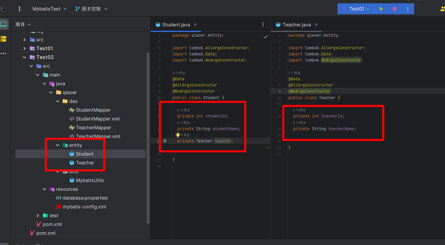The height and width of the screenshot is (245, 445).
Task: Expand the test folder
Action: tap(38, 215)
